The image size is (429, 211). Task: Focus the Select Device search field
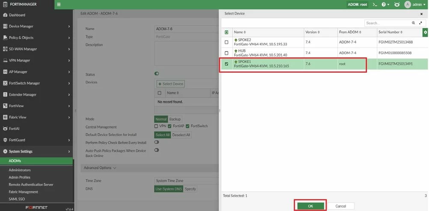pyautogui.click(x=387, y=23)
